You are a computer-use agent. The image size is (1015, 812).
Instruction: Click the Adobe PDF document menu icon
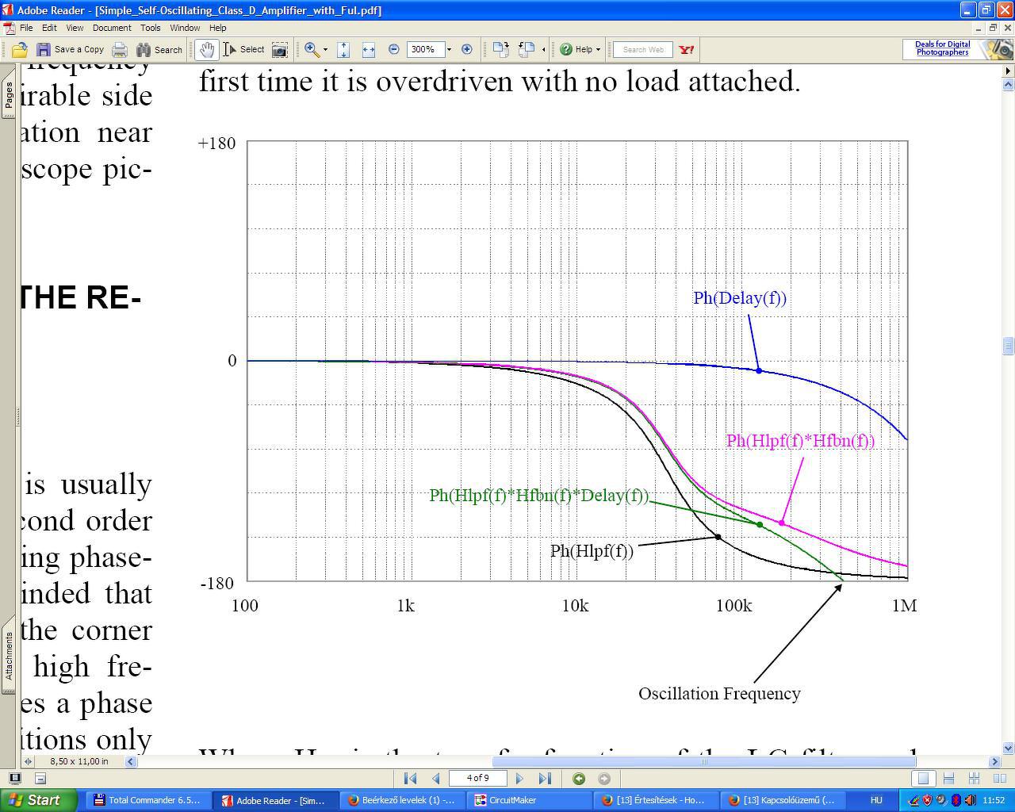click(9, 28)
